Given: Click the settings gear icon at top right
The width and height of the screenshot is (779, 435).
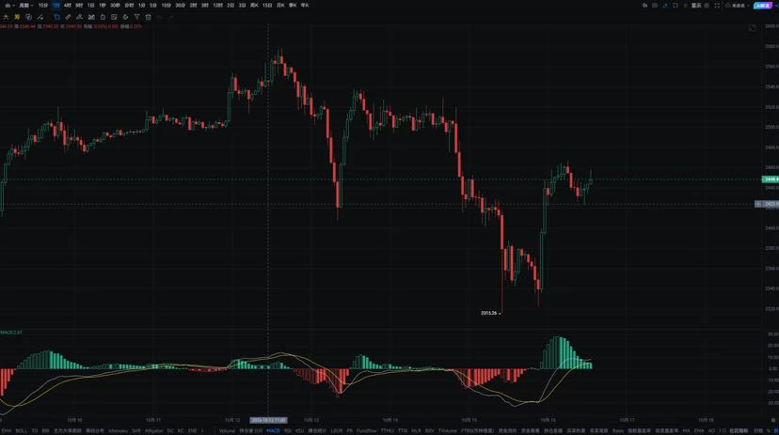Looking at the screenshot, I should (707, 6).
